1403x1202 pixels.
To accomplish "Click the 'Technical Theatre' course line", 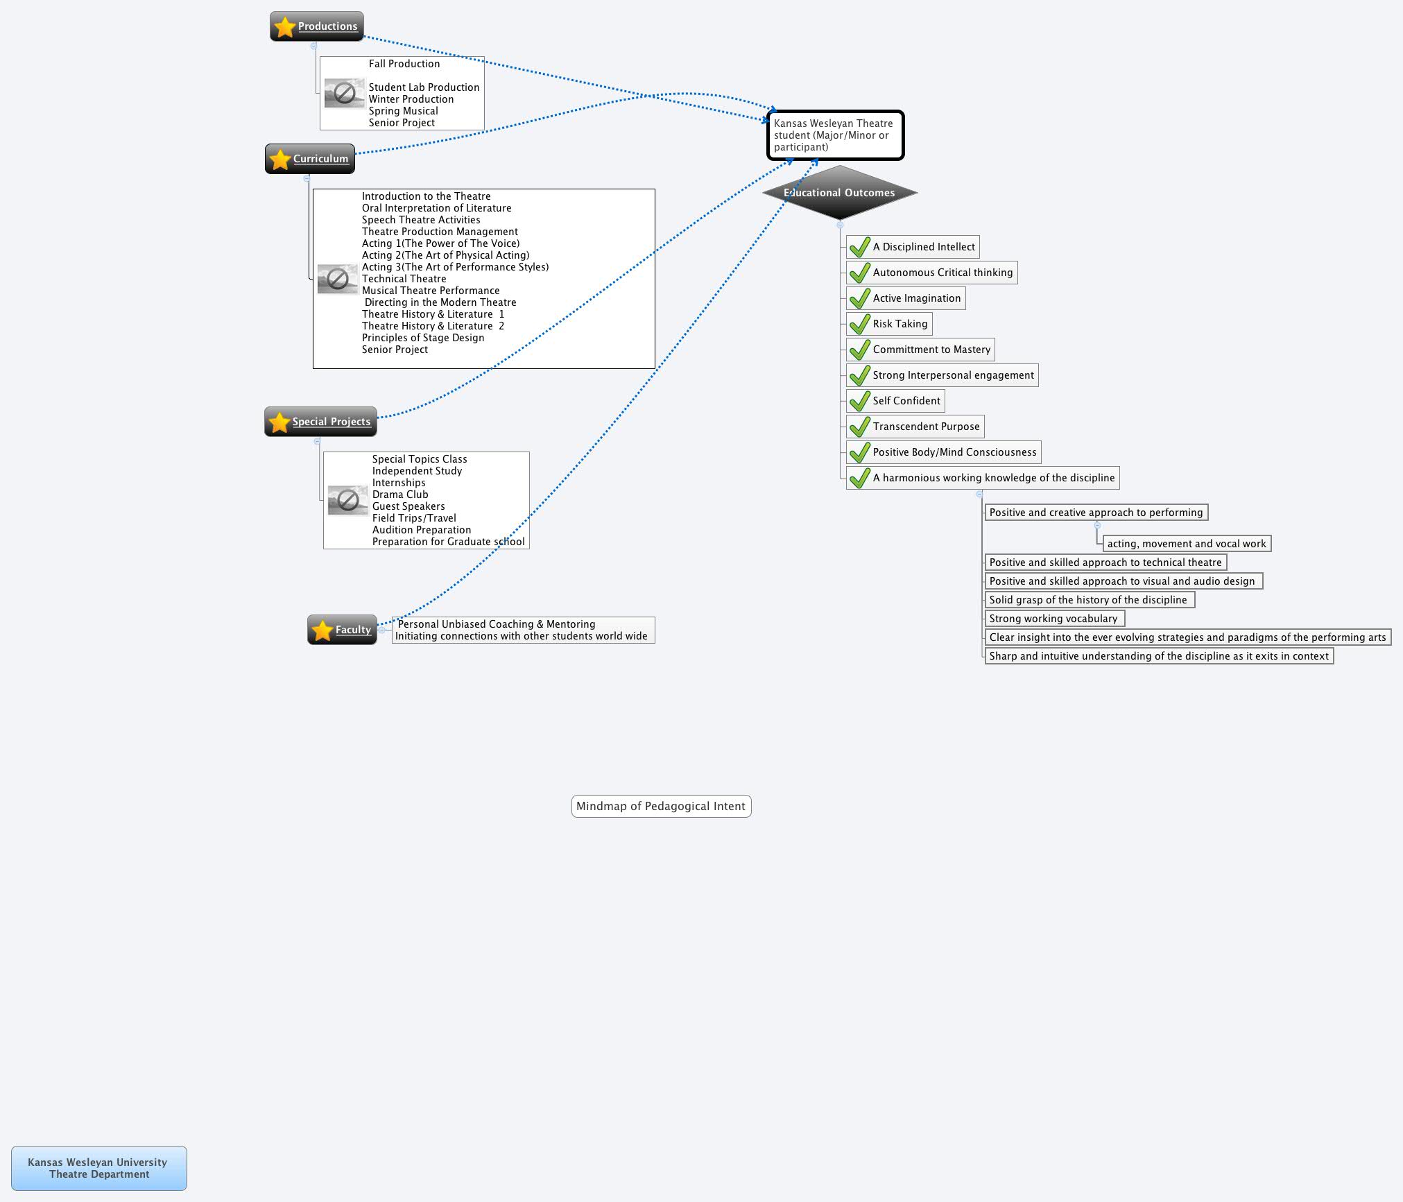I will coord(404,279).
